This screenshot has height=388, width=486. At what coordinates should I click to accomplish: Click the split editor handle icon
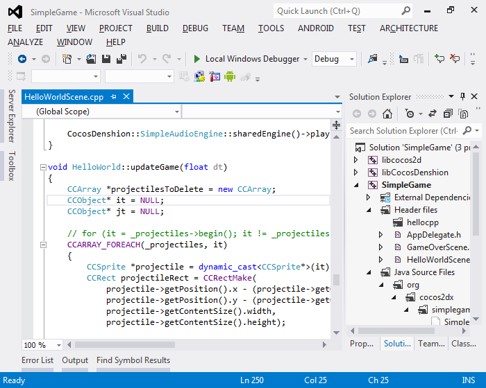tap(336, 125)
